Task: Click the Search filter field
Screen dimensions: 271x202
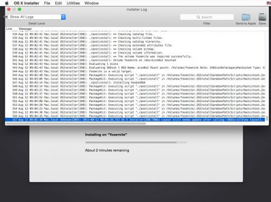Action: 207,17
